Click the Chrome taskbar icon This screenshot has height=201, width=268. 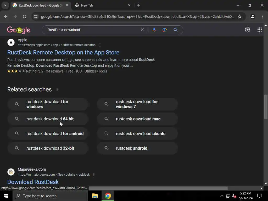click(x=108, y=196)
